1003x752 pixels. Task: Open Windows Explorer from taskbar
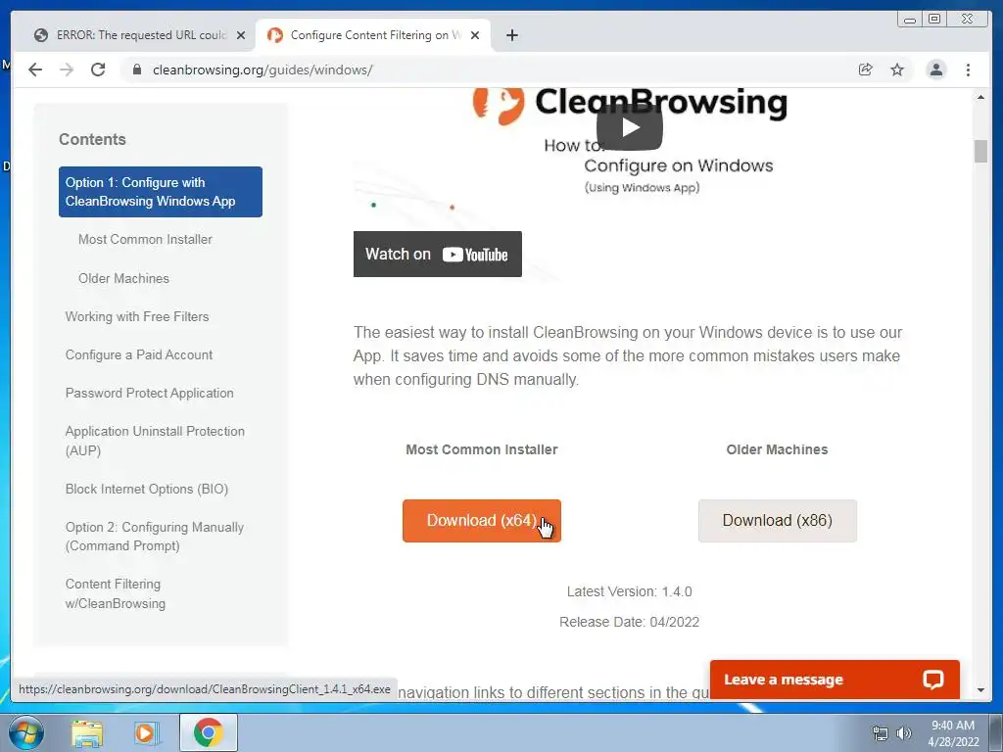point(87,732)
